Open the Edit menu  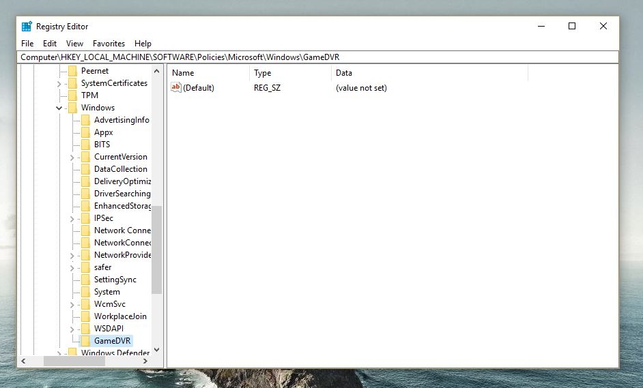click(50, 44)
